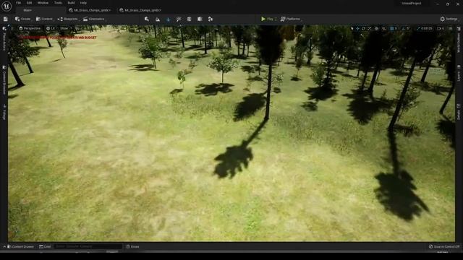Click the green Play icon
The width and height of the screenshot is (463, 260).
point(263,19)
